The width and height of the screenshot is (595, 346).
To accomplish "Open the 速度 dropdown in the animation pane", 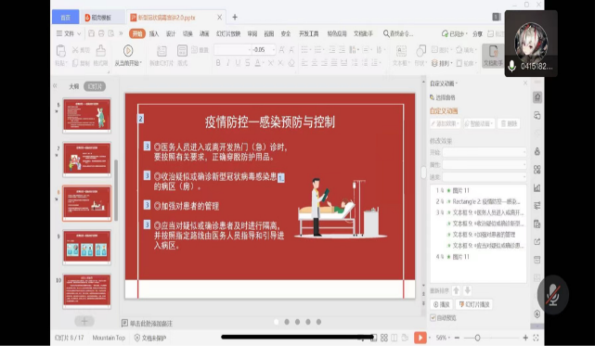I will 485,177.
